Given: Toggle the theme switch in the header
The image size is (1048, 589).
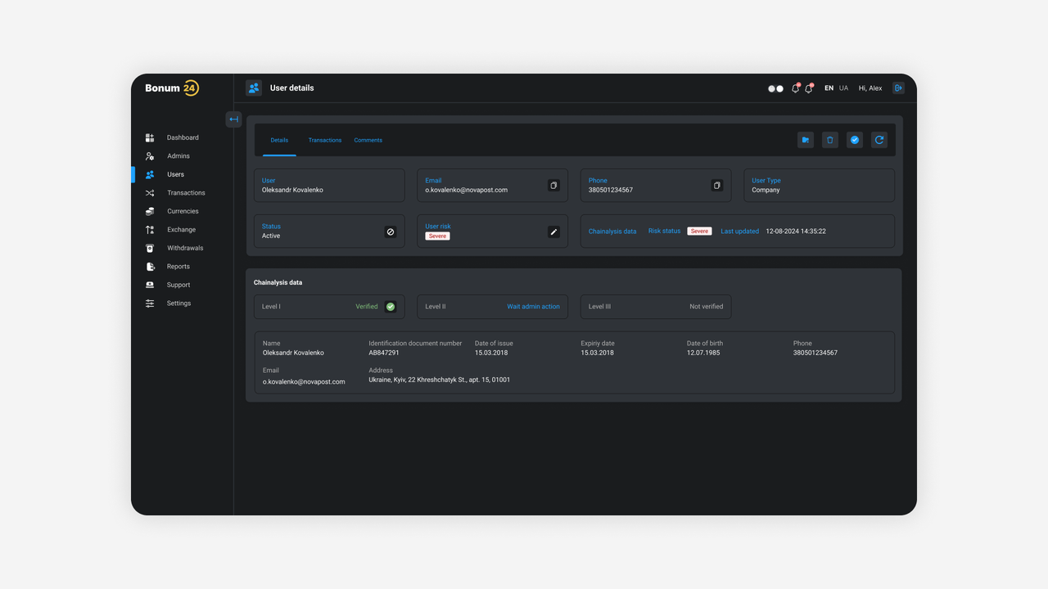Looking at the screenshot, I should [775, 88].
